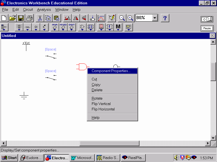Click the Rotate icon in the top toolbar
This screenshot has width=217, height=162.
(x=67, y=18)
